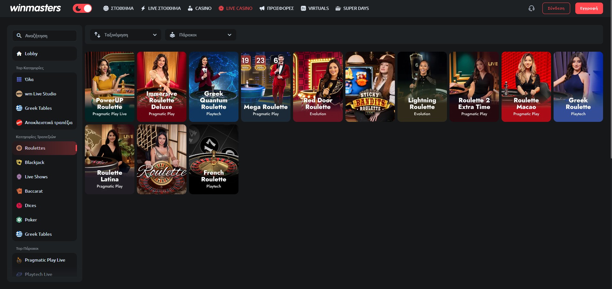The width and height of the screenshot is (612, 289).
Task: Click the Live Shows icon
Action: coord(19,177)
